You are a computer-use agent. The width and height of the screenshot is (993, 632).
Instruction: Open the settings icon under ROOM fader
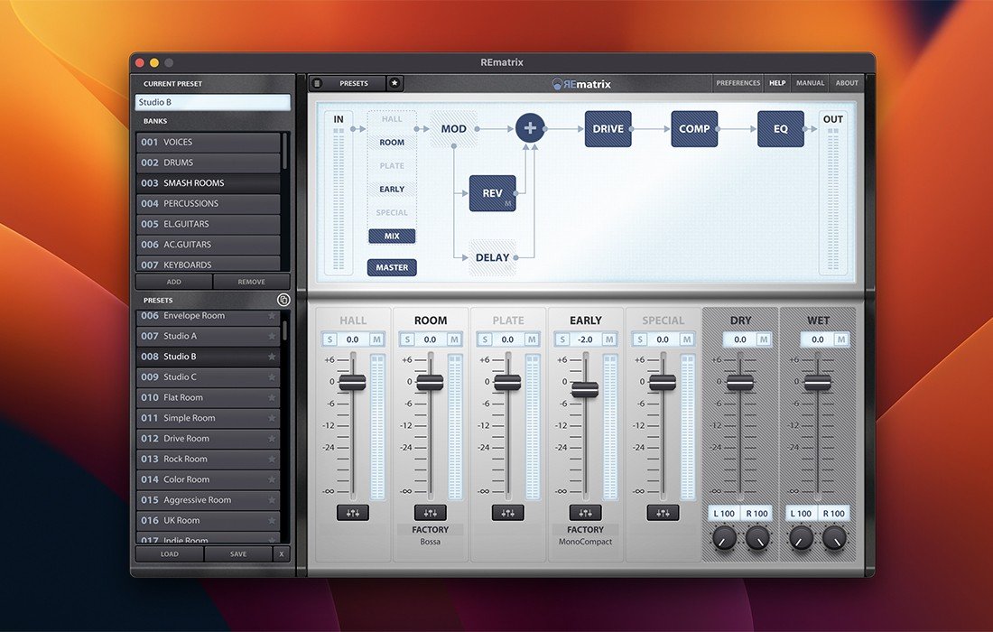(430, 513)
